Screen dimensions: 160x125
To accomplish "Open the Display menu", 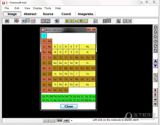I will pyautogui.click(x=38, y=8).
